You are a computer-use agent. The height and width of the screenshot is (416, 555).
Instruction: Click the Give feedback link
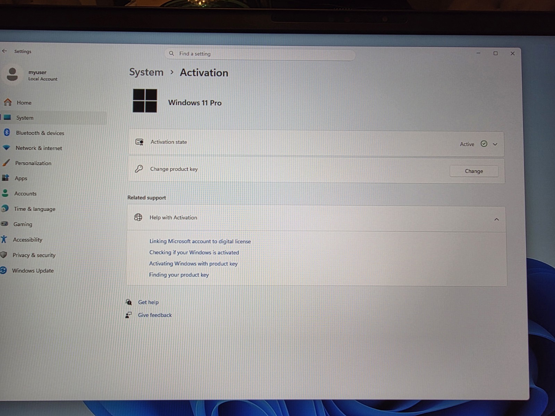[155, 315]
